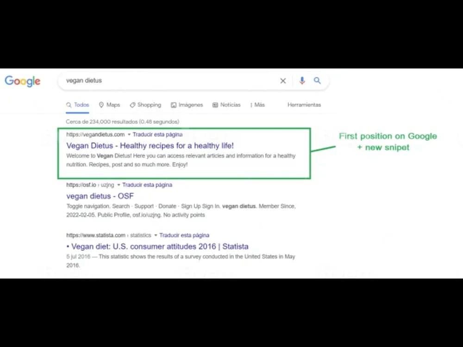Open Vegan Dietus healthy recipes result
This screenshot has width=463, height=347.
pyautogui.click(x=150, y=145)
